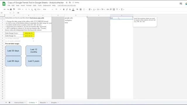The image size is (187, 105).
Task: Open the Extensions menu
Action: pyautogui.click(x=47, y=6)
